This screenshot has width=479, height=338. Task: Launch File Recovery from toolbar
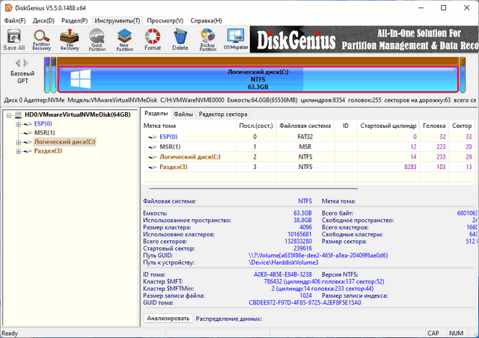pyautogui.click(x=70, y=39)
